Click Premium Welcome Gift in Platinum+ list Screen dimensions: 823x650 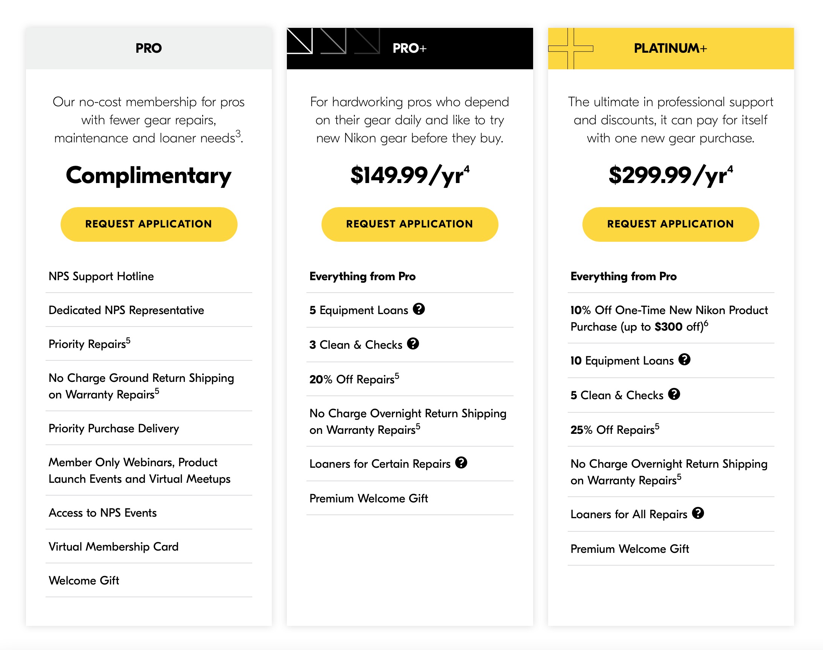pos(630,549)
